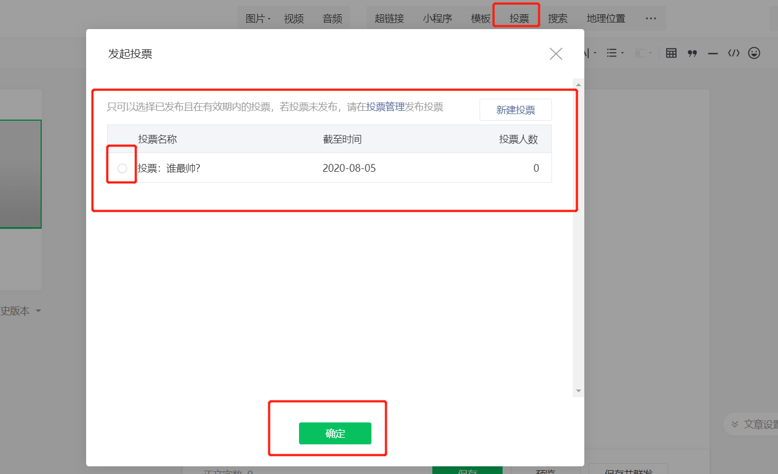Click 音频 in the insert toolbar

[332, 19]
